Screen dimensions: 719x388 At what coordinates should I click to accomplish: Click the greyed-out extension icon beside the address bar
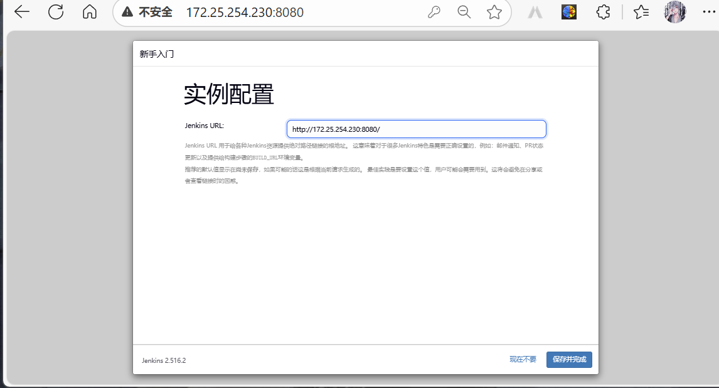click(x=535, y=13)
